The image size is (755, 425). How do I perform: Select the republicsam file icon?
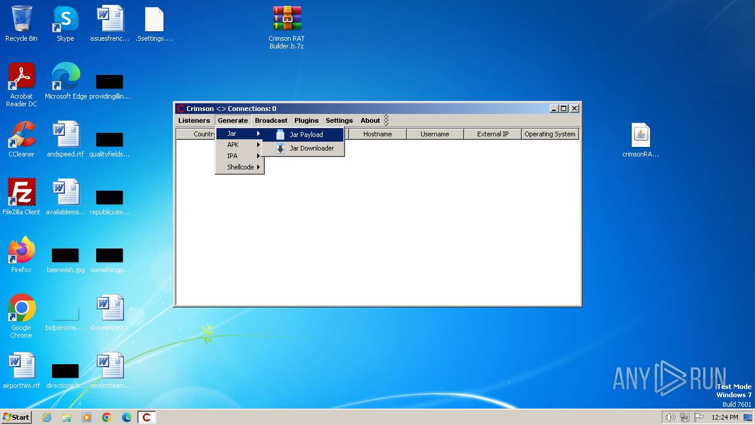[110, 201]
